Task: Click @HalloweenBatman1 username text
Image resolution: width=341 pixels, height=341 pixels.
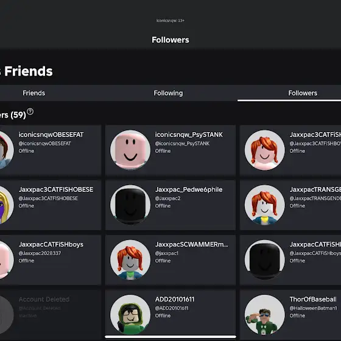Action: [x=313, y=308]
